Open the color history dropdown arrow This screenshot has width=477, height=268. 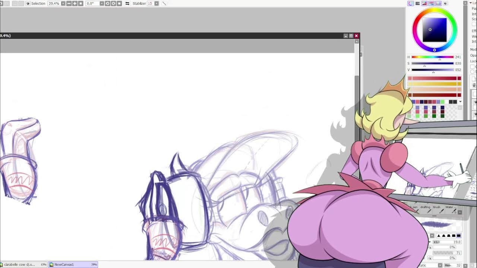(460, 102)
